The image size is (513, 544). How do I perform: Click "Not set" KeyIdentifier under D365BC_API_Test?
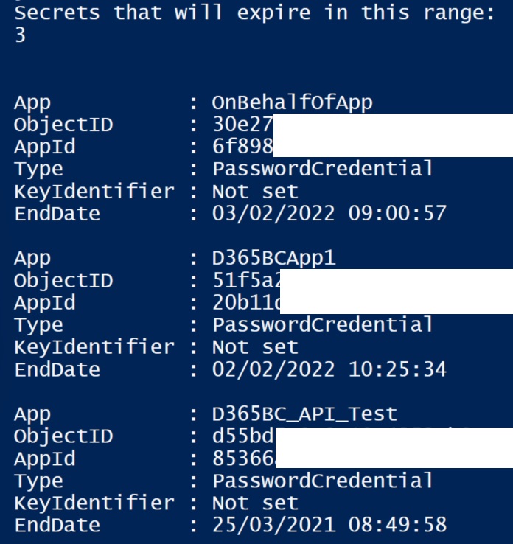coord(255,503)
